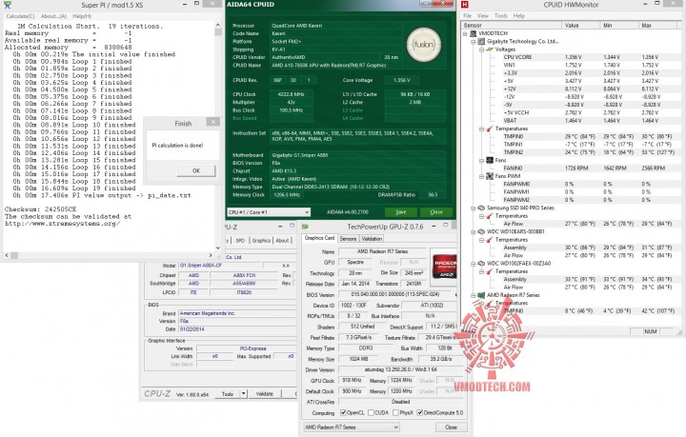Click thermometer icon under Gigabyte Temperatures

pyautogui.click(x=490, y=129)
